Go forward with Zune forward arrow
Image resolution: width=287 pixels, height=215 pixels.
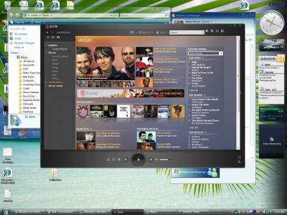[52, 32]
